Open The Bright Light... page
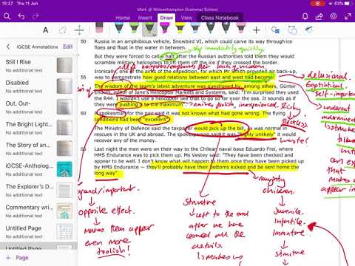This screenshot has height=266, width=355. pos(38,128)
